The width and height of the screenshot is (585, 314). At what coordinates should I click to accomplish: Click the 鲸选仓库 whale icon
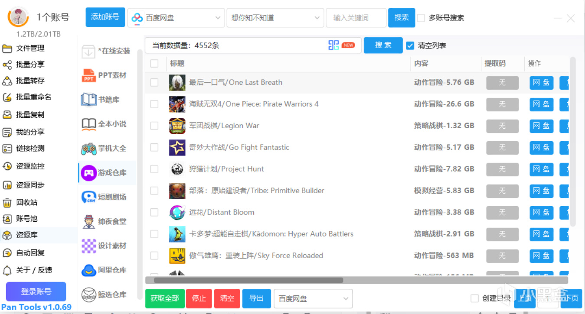[x=88, y=295]
